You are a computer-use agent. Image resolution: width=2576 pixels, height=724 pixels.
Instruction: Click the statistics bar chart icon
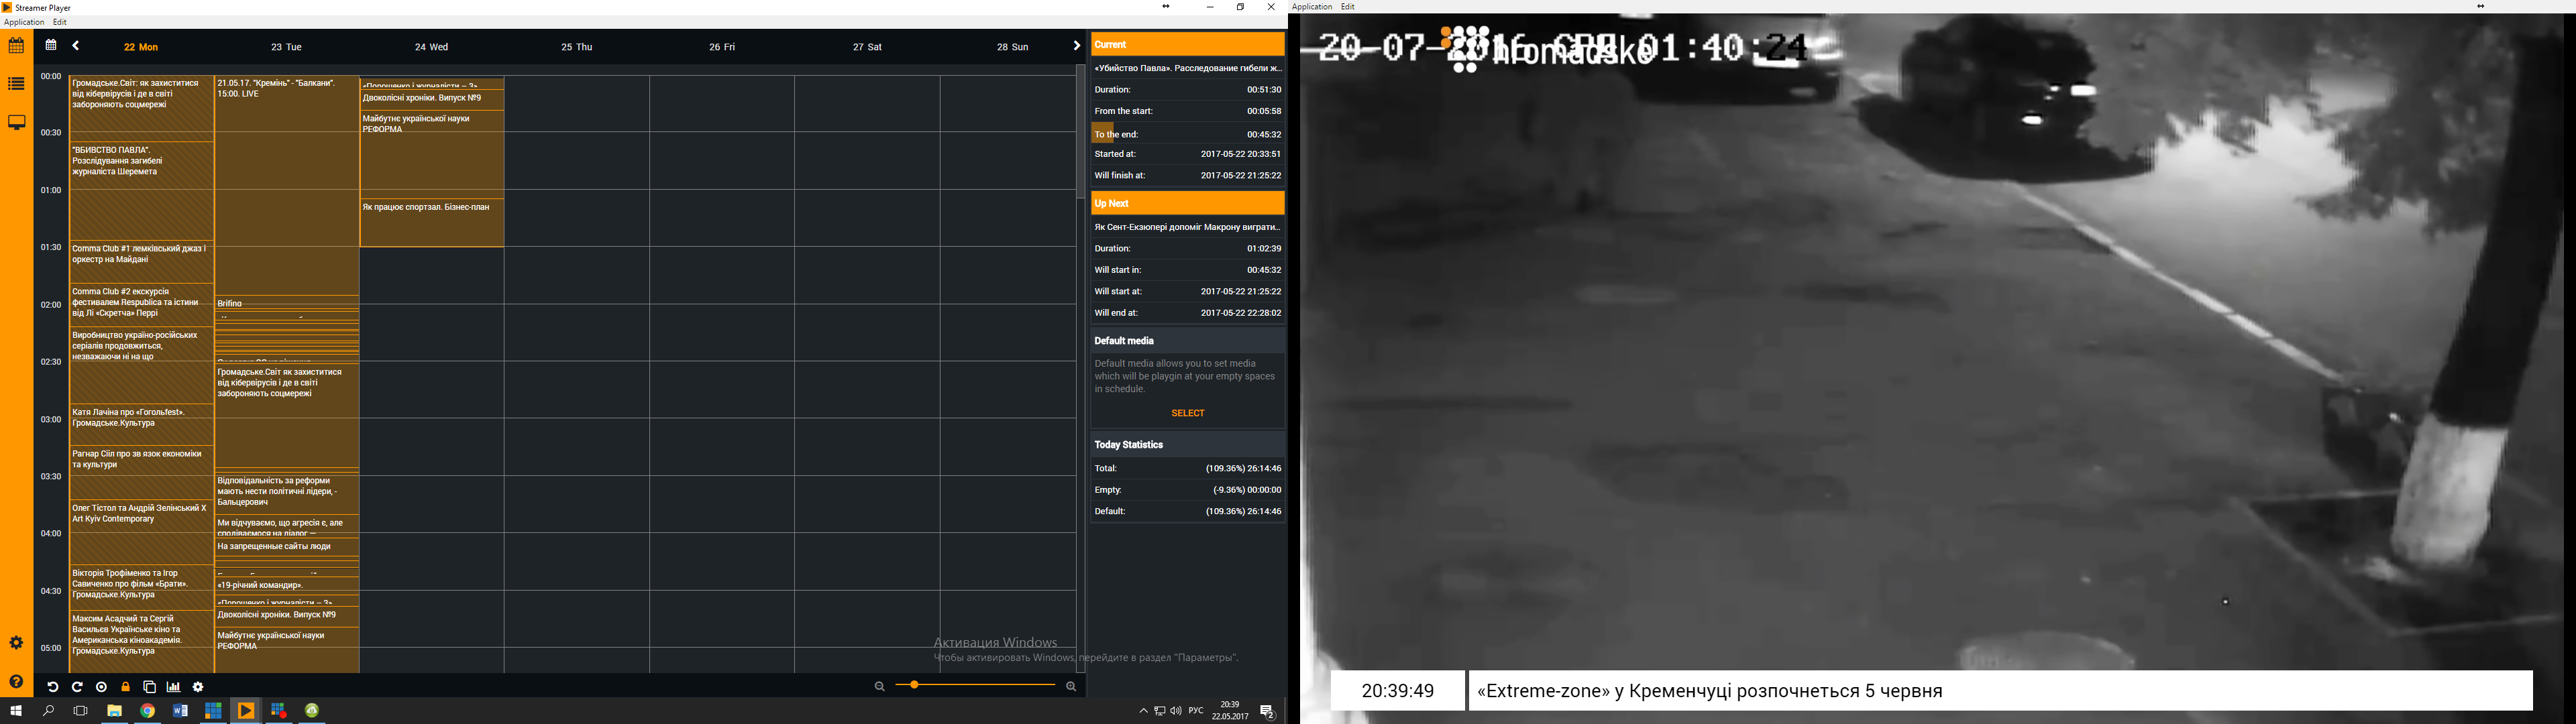click(x=174, y=687)
